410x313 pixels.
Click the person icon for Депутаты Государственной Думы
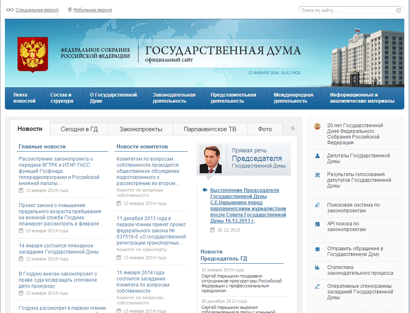point(317,156)
